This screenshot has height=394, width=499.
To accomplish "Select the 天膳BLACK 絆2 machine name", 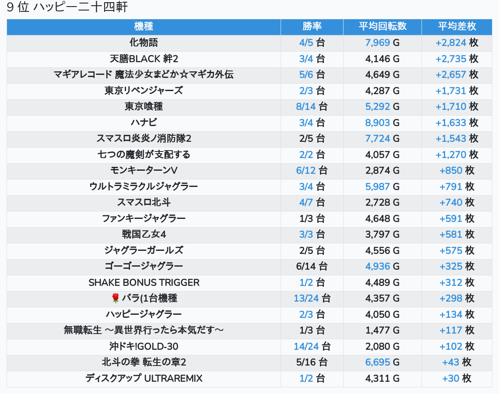I will 144,59.
